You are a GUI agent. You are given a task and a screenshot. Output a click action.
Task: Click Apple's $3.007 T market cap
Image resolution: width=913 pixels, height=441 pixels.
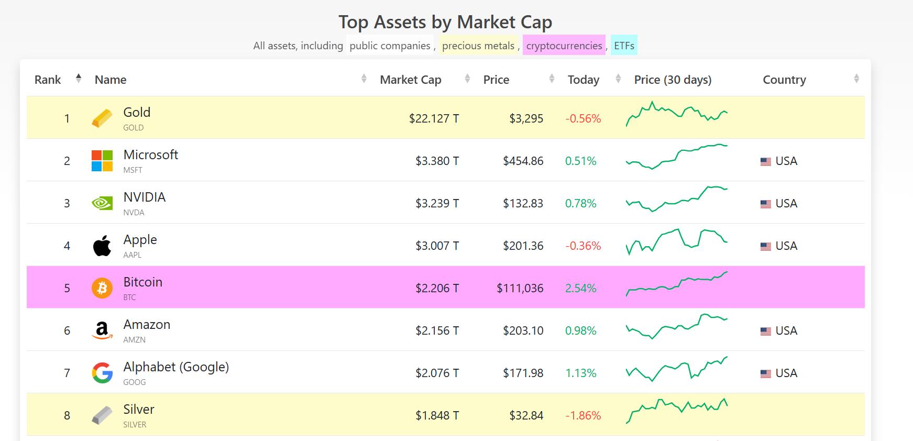tap(437, 246)
